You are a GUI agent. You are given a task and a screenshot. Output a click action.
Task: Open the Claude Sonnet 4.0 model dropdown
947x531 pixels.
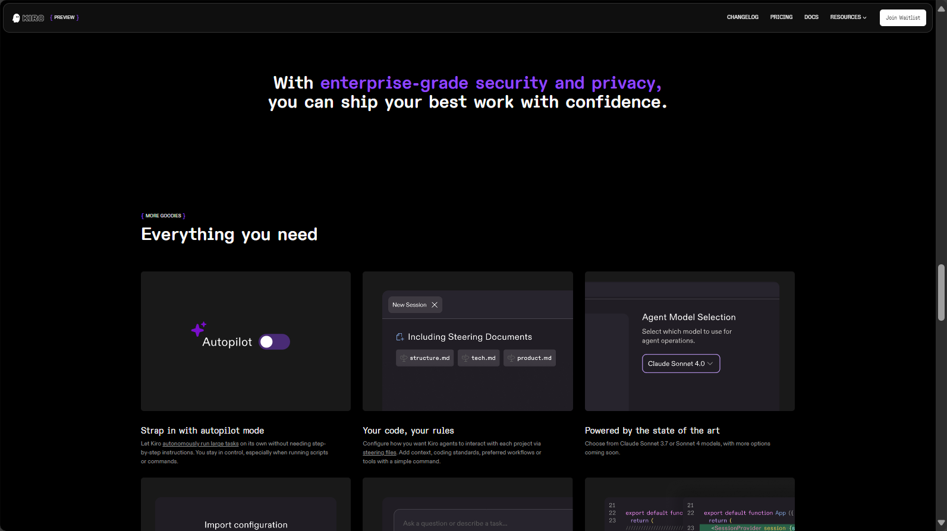(x=681, y=364)
